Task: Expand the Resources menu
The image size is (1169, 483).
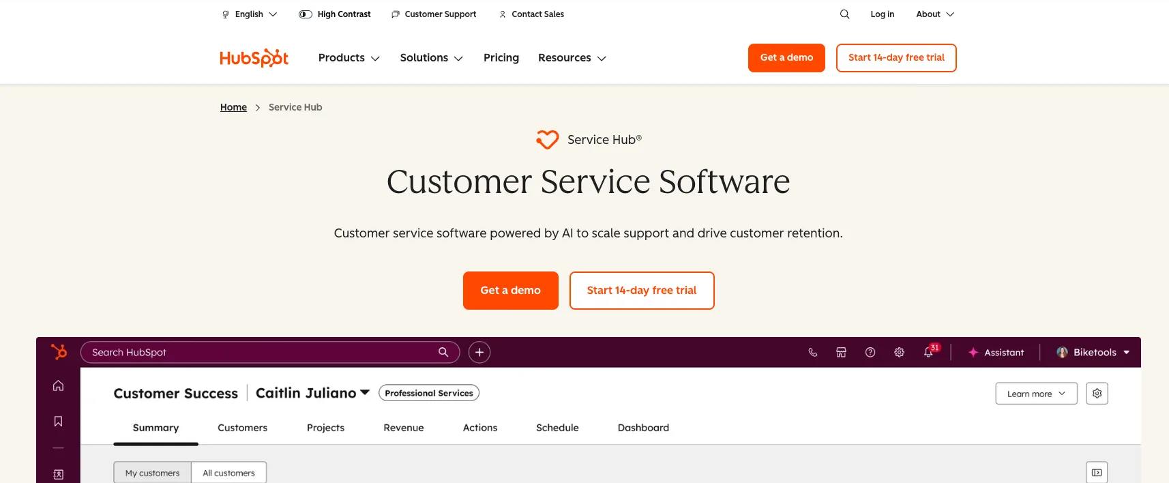Action: 572,58
